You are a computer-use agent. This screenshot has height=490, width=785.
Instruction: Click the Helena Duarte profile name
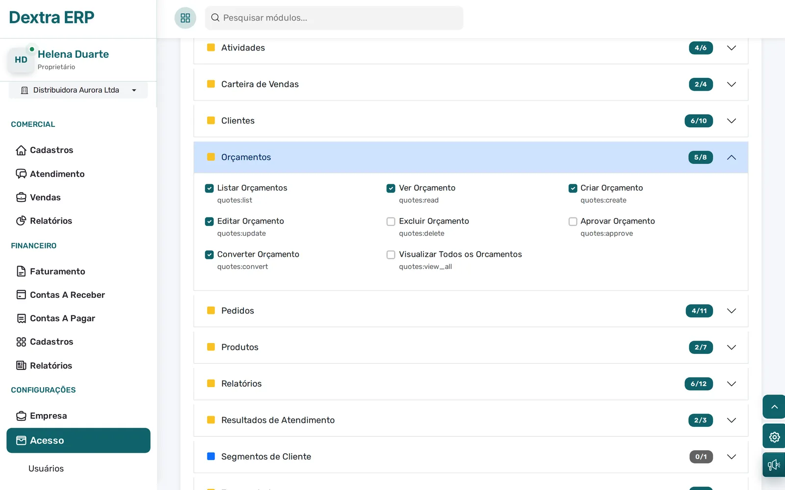73,54
